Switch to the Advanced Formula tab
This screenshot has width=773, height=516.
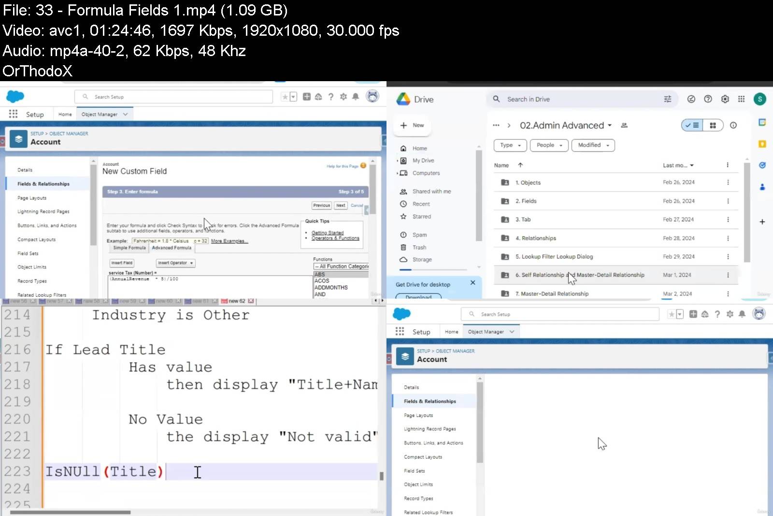[172, 248]
